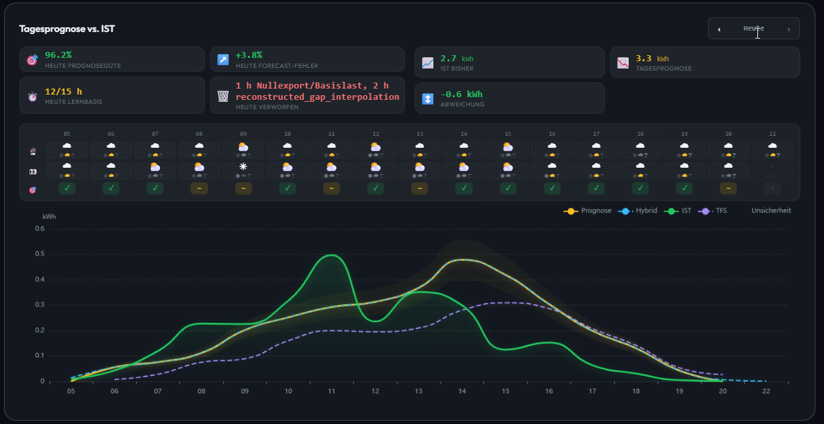Click the hour 09 header in weather strip
Screen dimensions: 824x424
coord(243,134)
